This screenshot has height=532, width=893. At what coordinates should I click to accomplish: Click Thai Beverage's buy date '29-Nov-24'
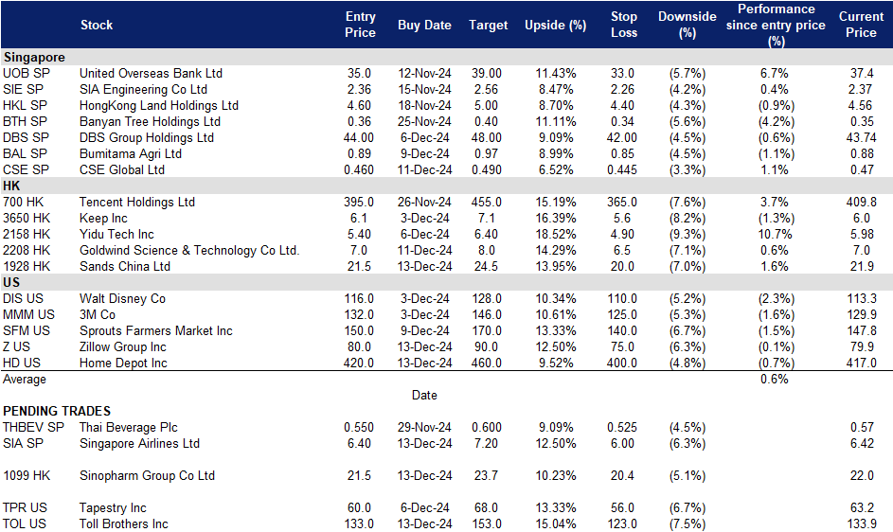pos(424,427)
